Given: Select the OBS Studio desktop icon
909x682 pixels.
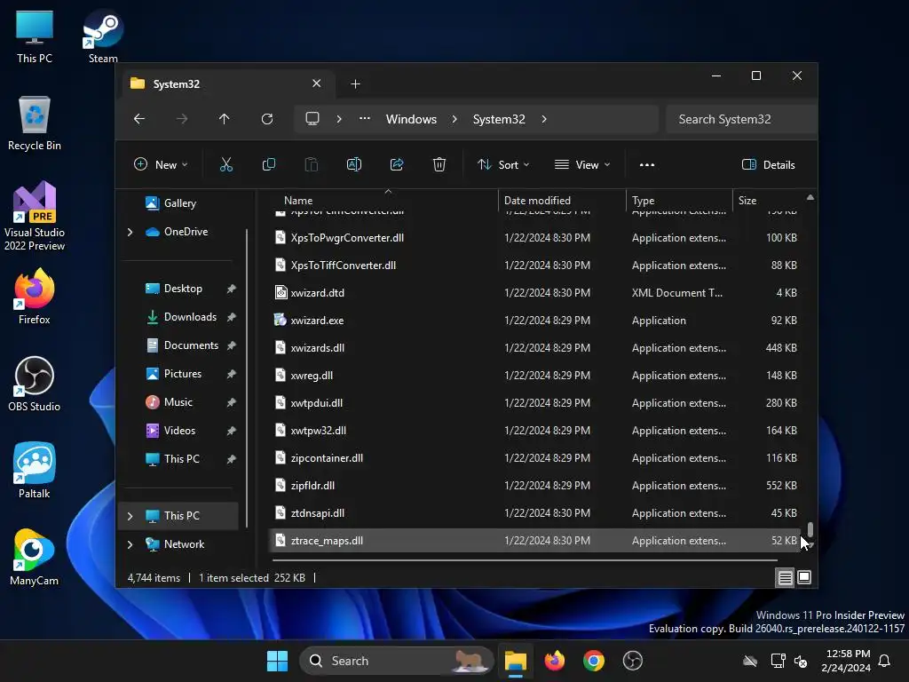Looking at the screenshot, I should (35, 384).
